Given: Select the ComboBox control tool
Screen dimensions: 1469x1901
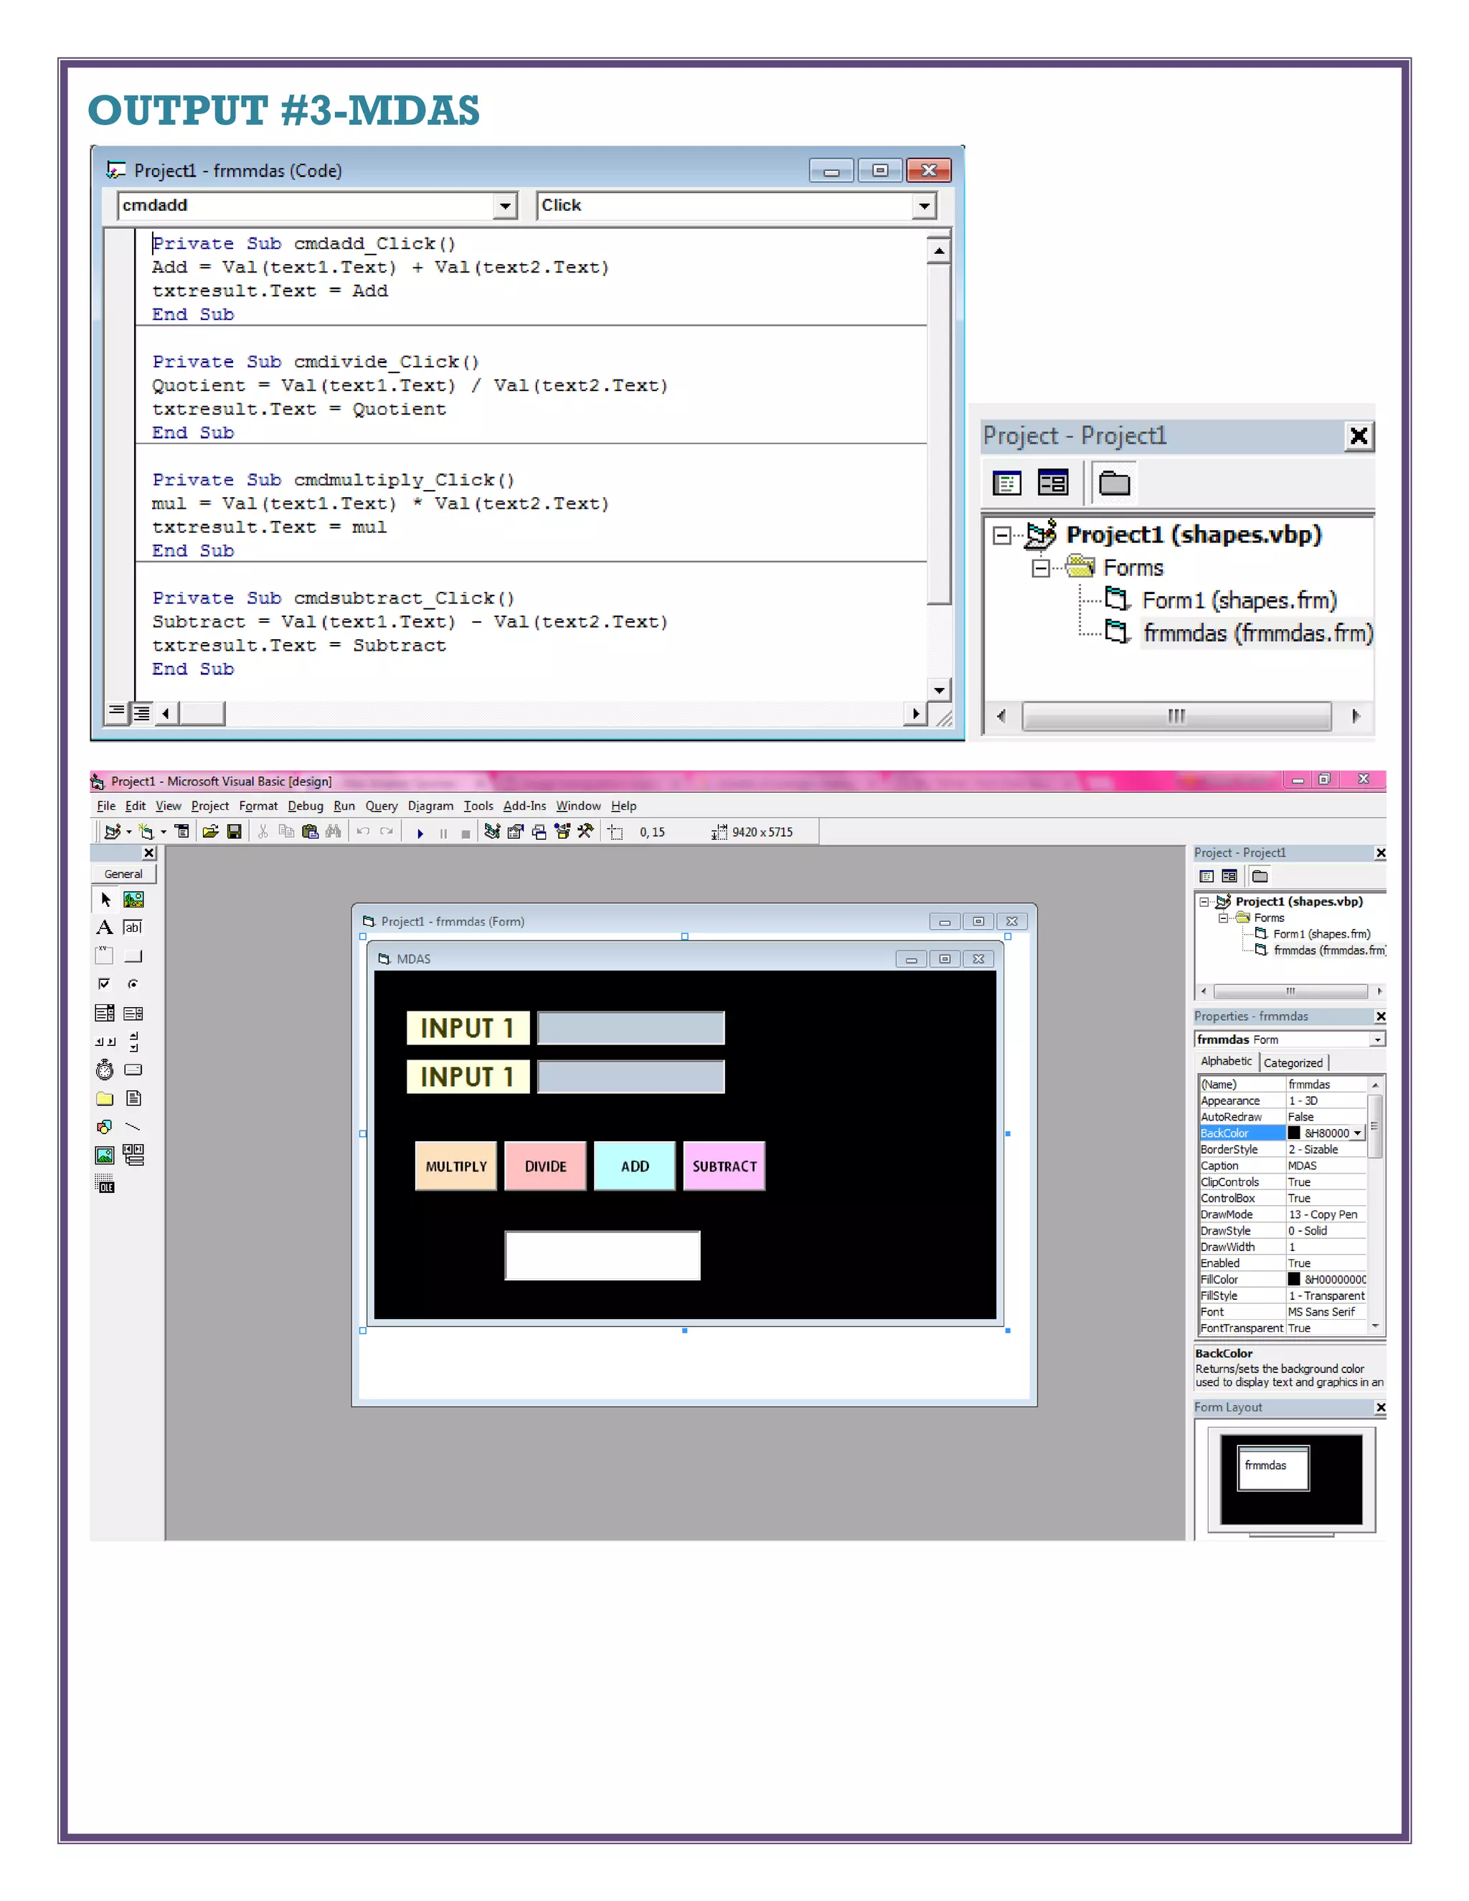Looking at the screenshot, I should click(x=105, y=1012).
